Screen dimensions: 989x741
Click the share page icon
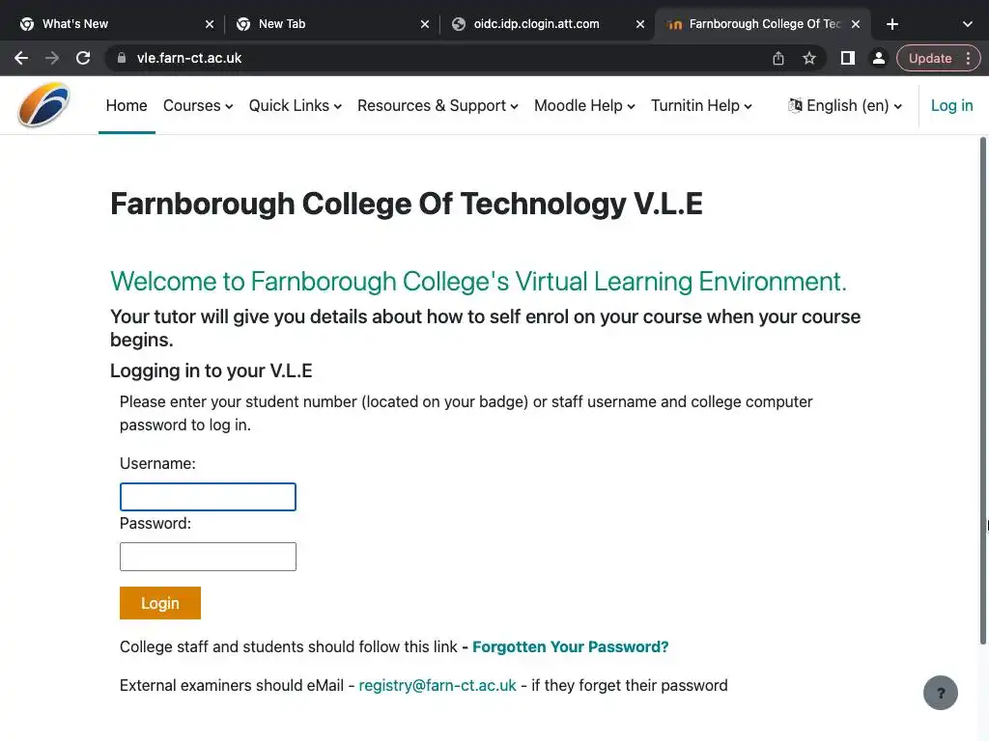click(x=778, y=58)
